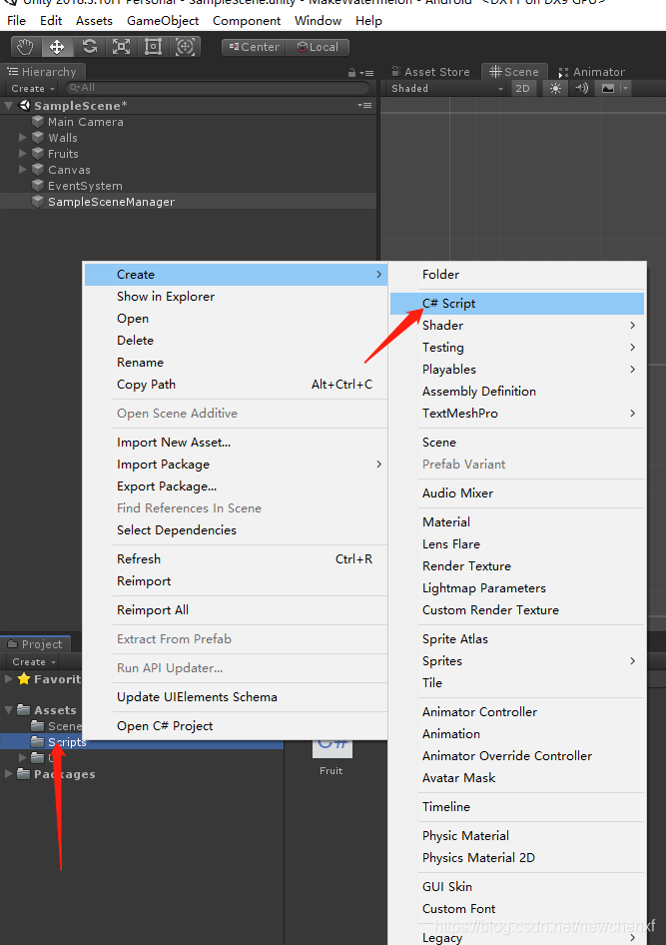Choose Sprite Atlas option
This screenshot has height=945, width=666.
point(516,639)
